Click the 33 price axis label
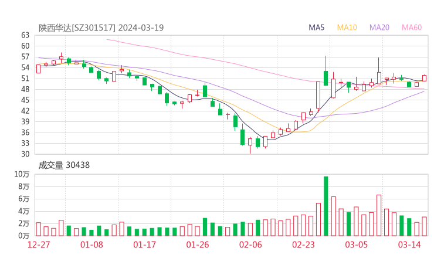Screen dimensions: 434x258 click(25, 143)
